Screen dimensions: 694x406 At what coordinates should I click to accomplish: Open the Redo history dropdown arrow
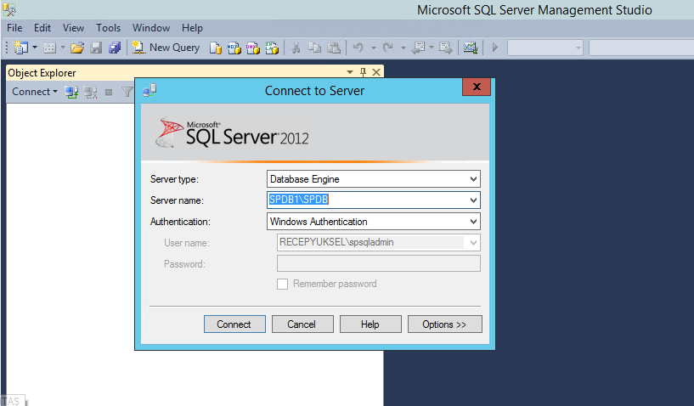coord(403,48)
